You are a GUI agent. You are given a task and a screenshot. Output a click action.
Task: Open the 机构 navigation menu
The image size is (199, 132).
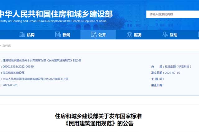[27, 35]
